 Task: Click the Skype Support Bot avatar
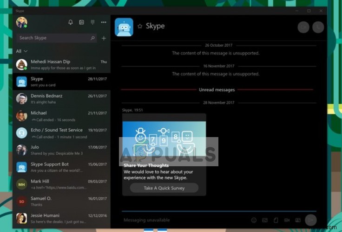pyautogui.click(x=21, y=167)
